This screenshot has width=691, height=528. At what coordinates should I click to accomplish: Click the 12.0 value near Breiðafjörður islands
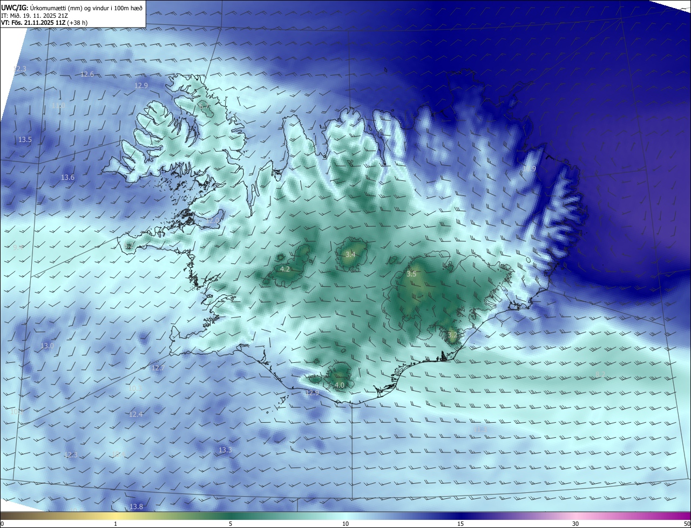(x=214, y=221)
